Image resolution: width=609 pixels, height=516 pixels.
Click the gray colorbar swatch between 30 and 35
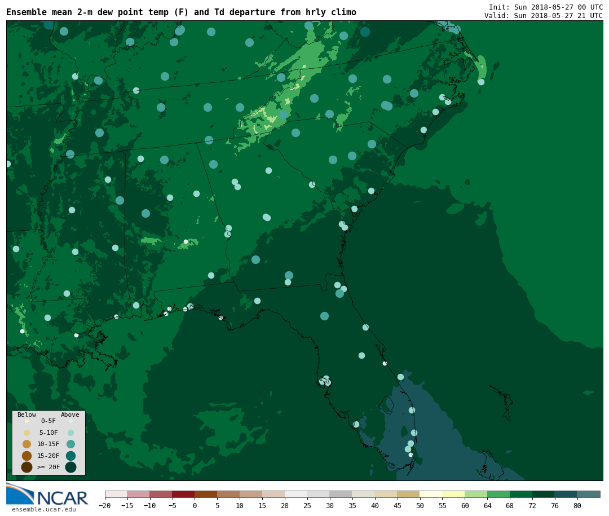click(x=341, y=494)
